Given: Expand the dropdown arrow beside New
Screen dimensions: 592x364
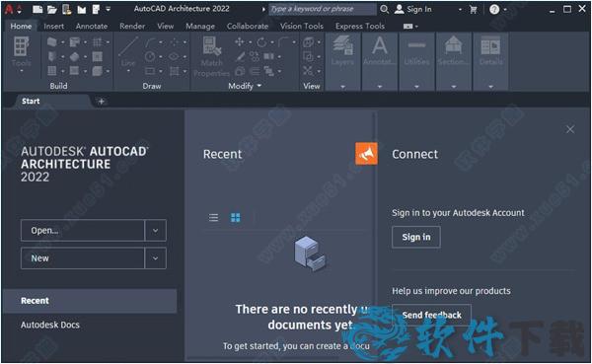Looking at the screenshot, I should click(155, 258).
